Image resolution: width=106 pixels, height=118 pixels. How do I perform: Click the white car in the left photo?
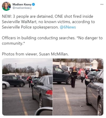coord(6,85)
